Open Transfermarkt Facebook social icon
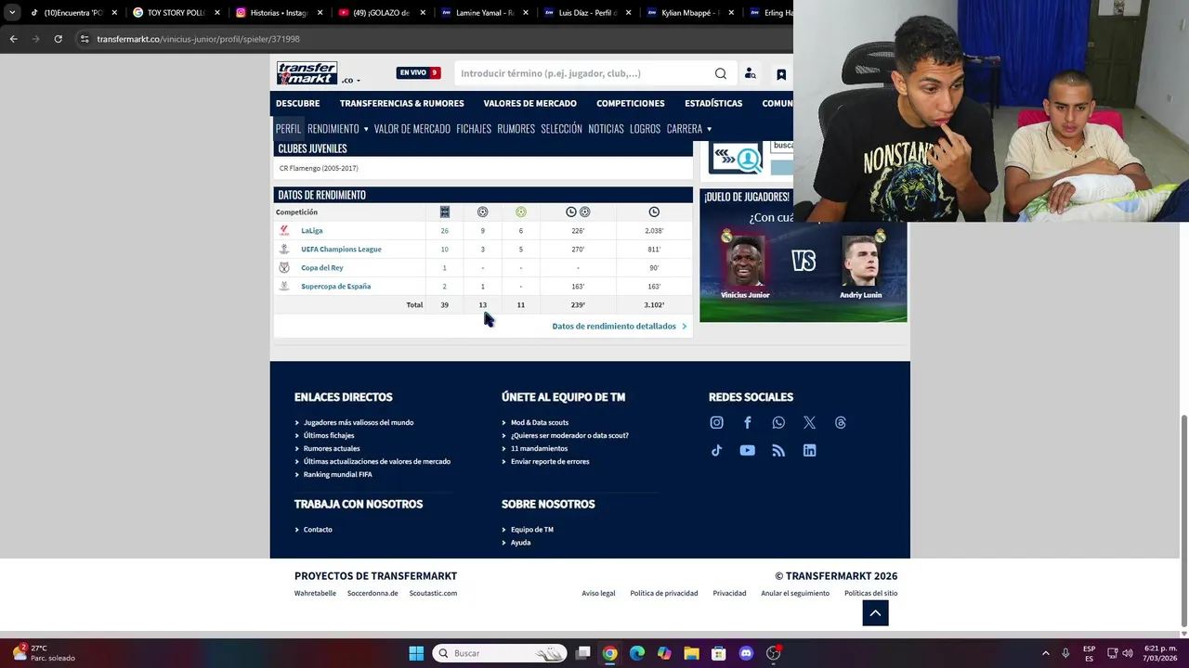 748,422
